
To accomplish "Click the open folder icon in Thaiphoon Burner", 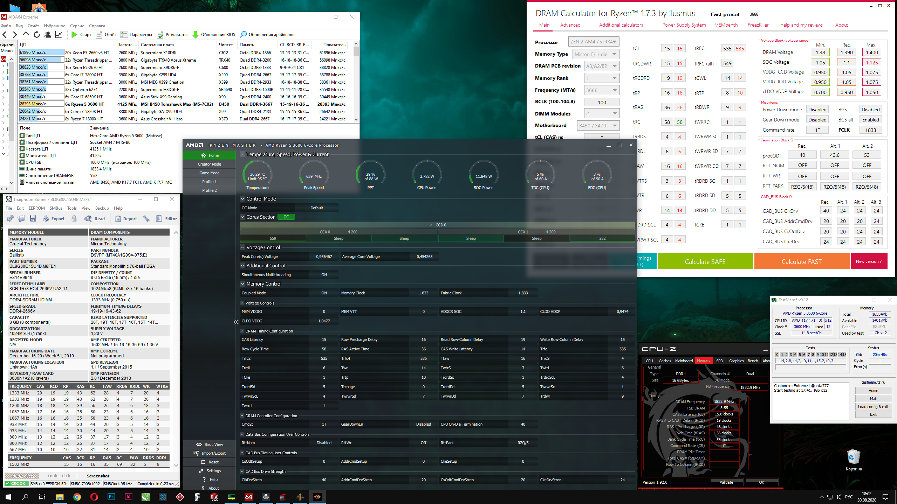I will click(21, 219).
